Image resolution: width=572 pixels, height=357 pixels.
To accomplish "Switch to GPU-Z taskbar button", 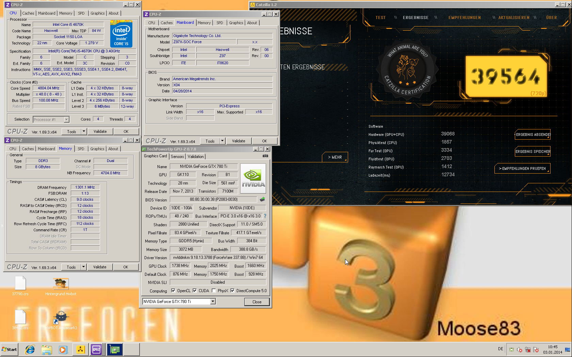I will tap(115, 350).
